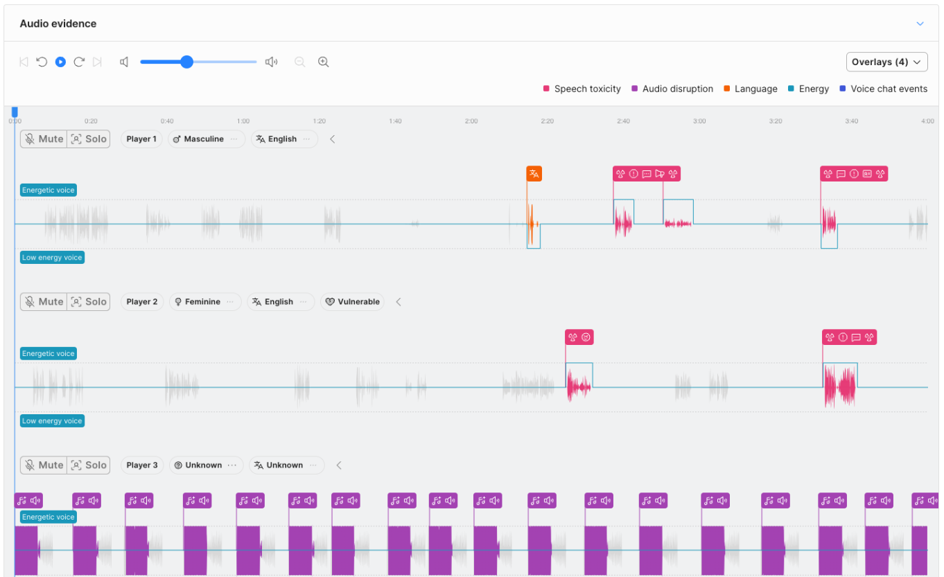Solo Player 2 track
Image resolution: width=944 pixels, height=577 pixels.
coord(89,302)
